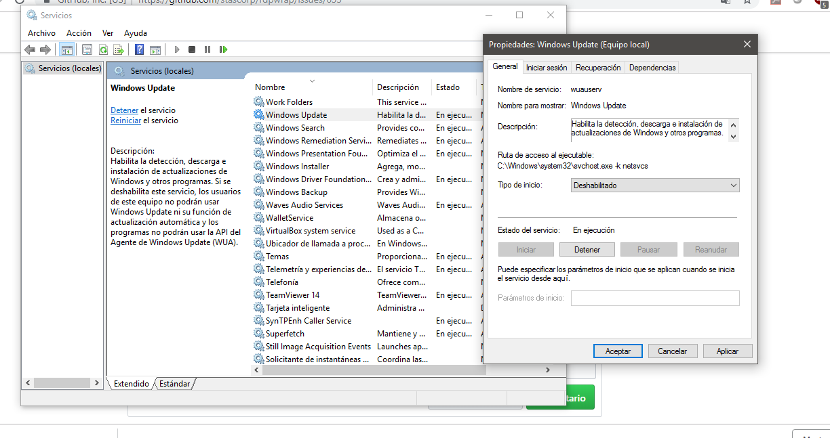Select the Still Image Acquisition Events row
This screenshot has width=830, height=438.
pos(366,346)
